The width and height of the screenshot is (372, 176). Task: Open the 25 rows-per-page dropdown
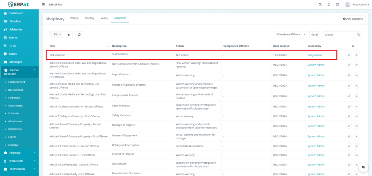click(x=57, y=34)
